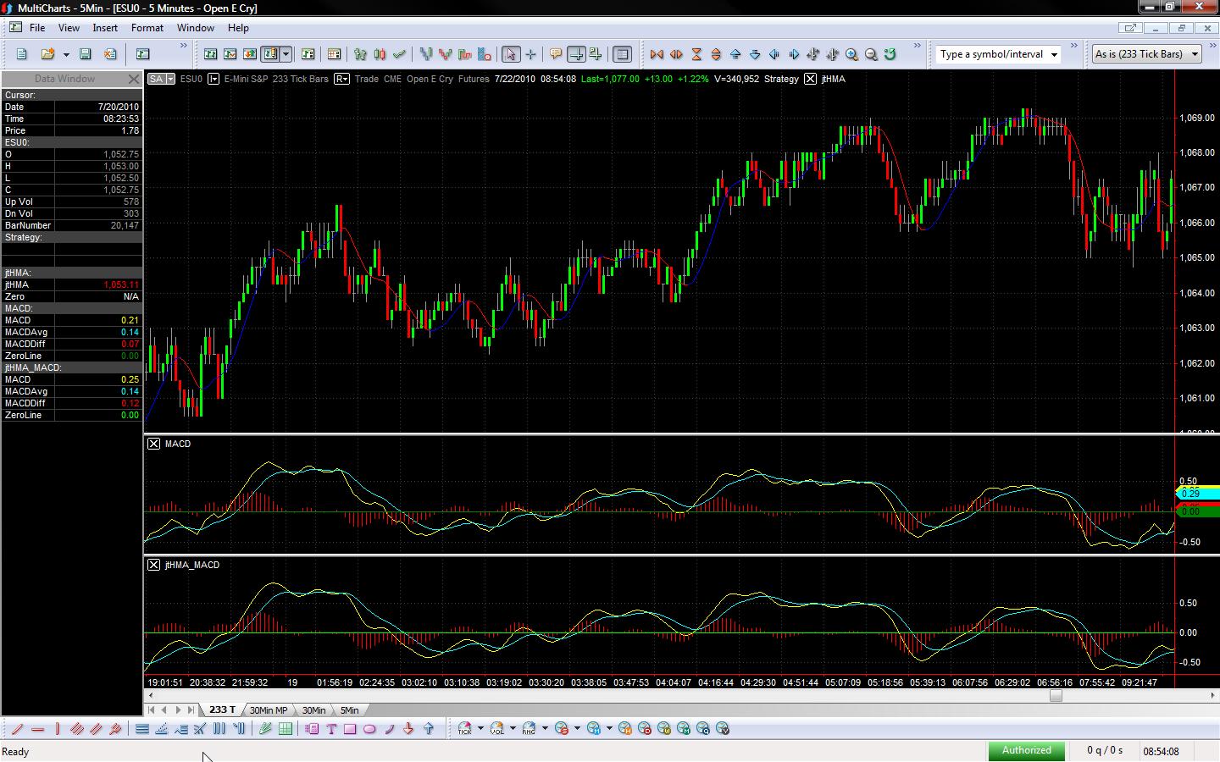This screenshot has width=1220, height=762.
Task: Select the horizontal line drawing tool
Action: pos(37,729)
